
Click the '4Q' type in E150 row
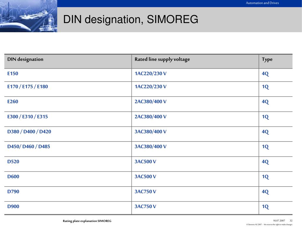click(265, 74)
